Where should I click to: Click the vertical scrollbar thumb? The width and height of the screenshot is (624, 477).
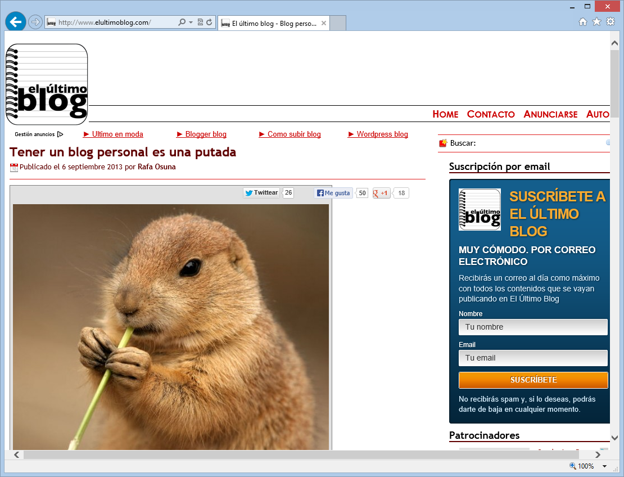click(614, 84)
